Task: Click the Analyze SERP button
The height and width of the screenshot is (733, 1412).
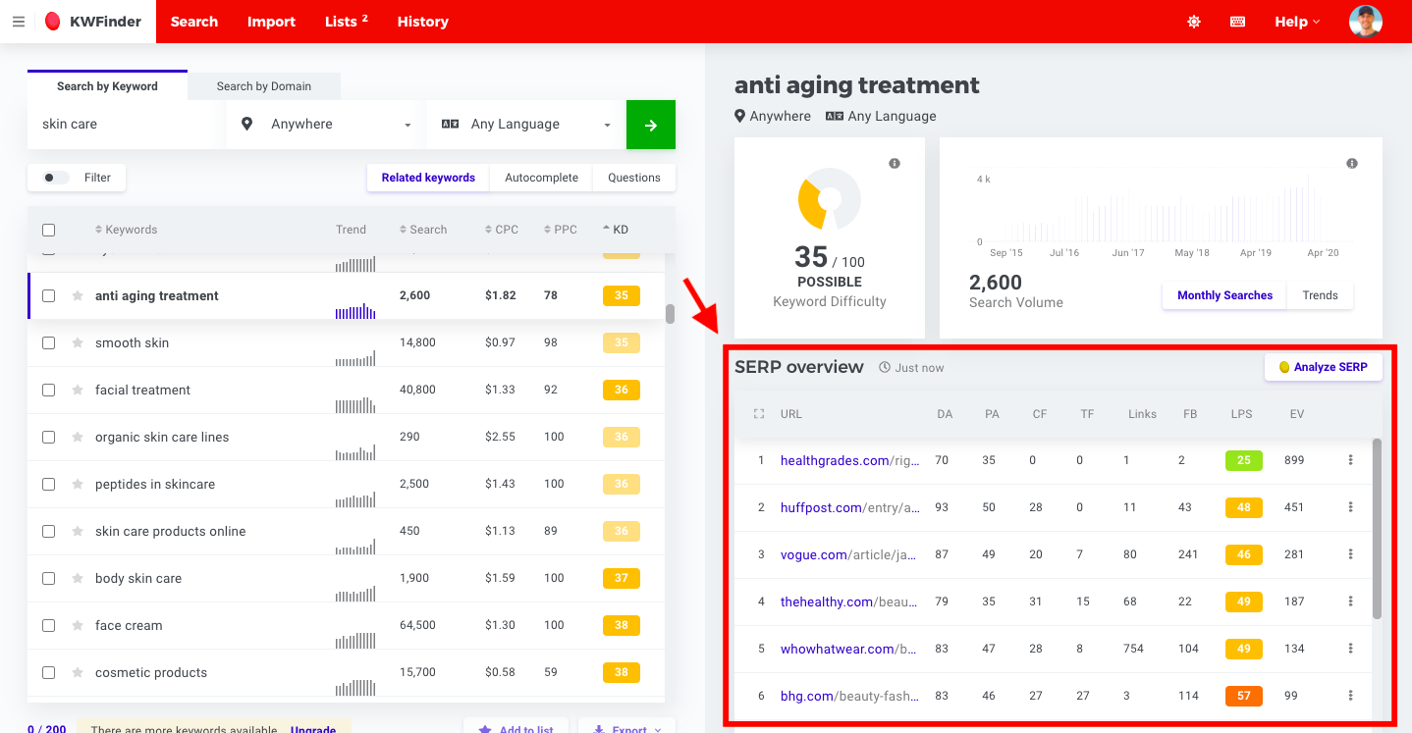Action: click(x=1323, y=367)
